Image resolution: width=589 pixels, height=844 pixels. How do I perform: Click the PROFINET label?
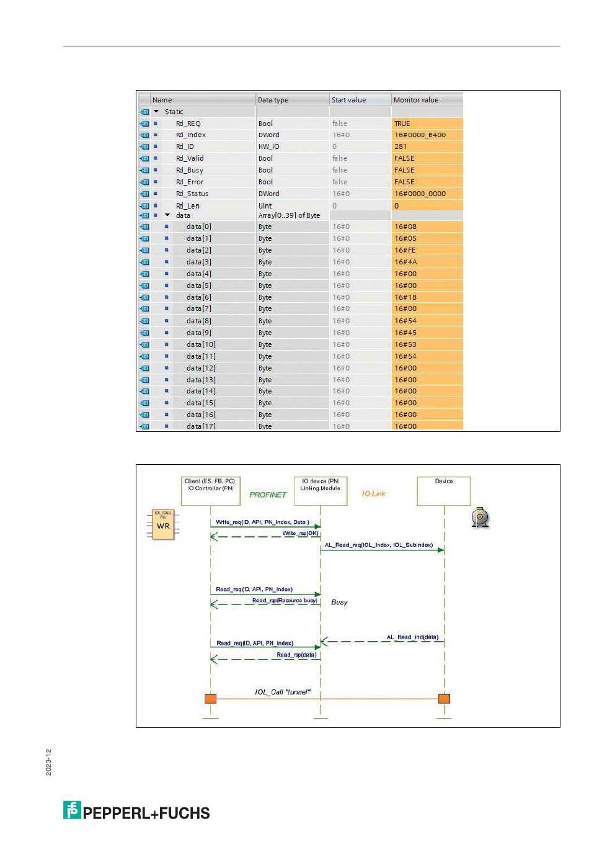coord(268,495)
